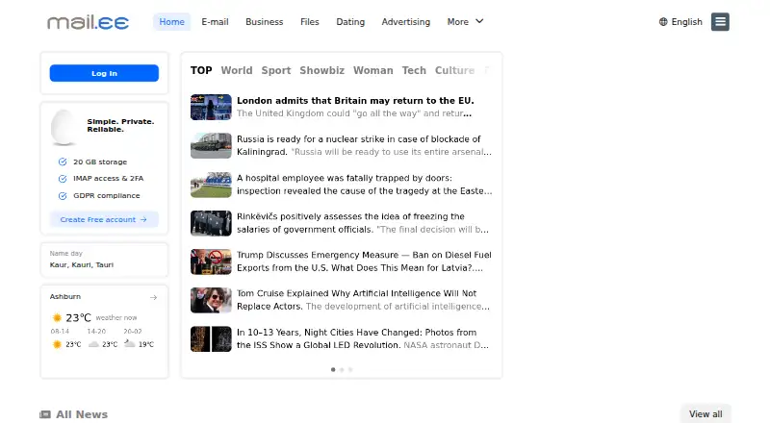This screenshot has height=423, width=770.
Task: Select the TOP news tab
Action: point(201,70)
